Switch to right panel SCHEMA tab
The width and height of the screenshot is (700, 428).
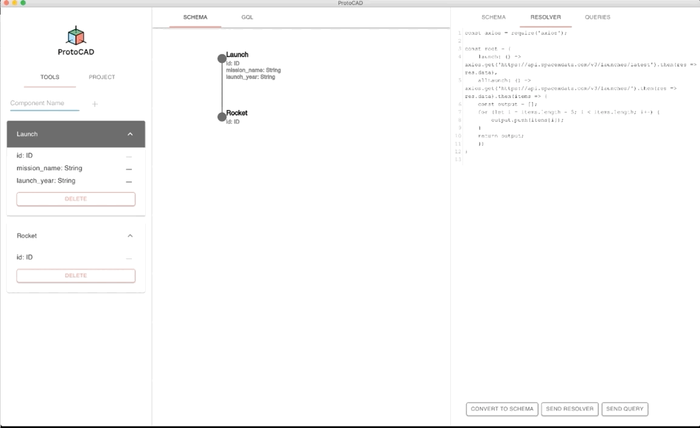click(x=493, y=17)
